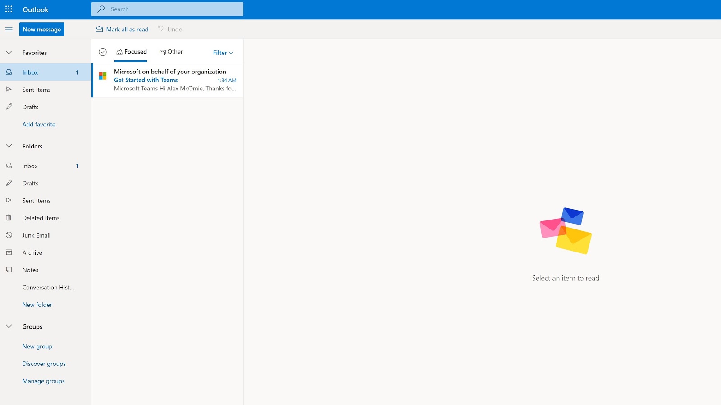Collapse the Folders section chevron
The height and width of the screenshot is (405, 721).
[9, 146]
